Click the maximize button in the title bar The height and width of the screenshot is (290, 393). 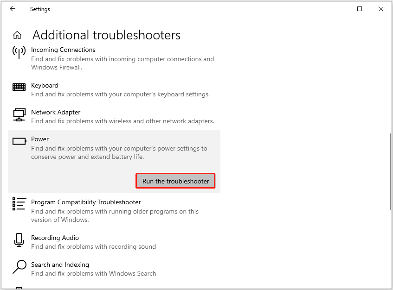click(x=359, y=9)
